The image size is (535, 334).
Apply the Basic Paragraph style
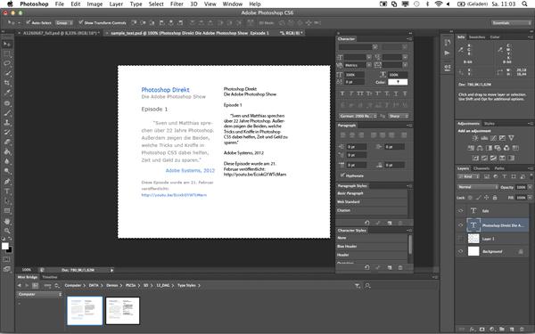(372, 193)
